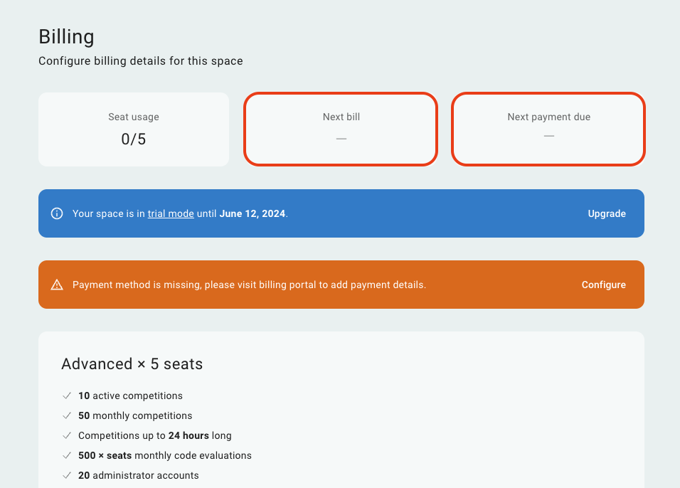Click the Billing page heading
The image size is (680, 488).
pos(66,36)
